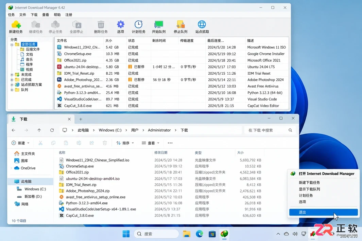Expand the 队列 tree node

pos(12,90)
